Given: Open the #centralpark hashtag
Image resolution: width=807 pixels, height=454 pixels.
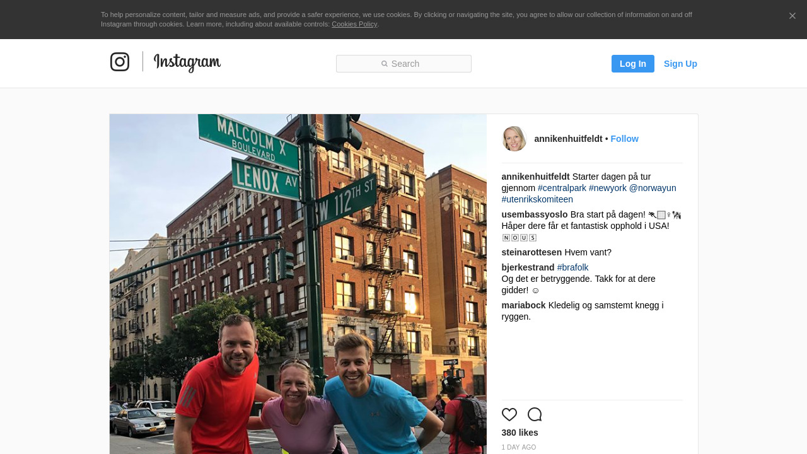Looking at the screenshot, I should tap(562, 188).
